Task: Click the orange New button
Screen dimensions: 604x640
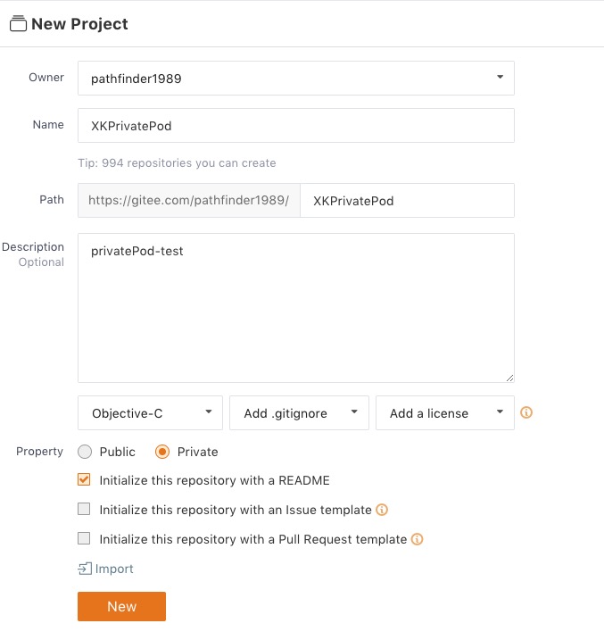Action: pos(121,606)
